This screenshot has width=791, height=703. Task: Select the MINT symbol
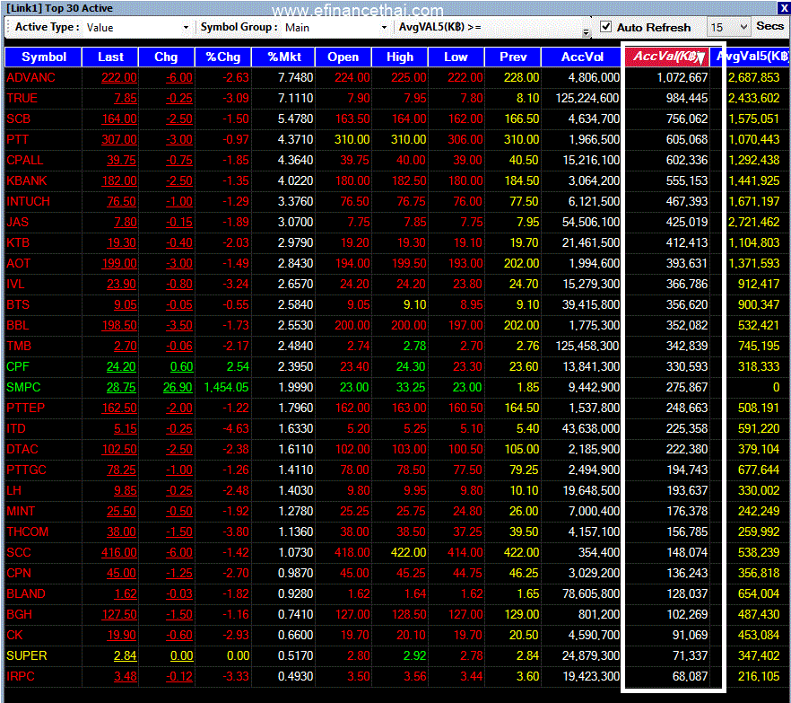click(x=21, y=512)
